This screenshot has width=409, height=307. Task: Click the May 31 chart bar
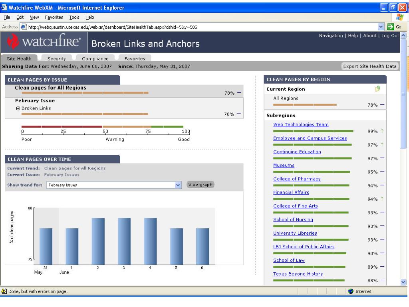tap(46, 246)
